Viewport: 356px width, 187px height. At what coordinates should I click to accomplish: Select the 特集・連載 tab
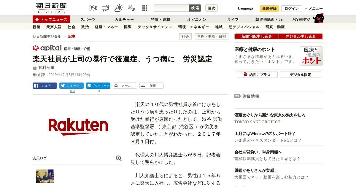click(160, 20)
